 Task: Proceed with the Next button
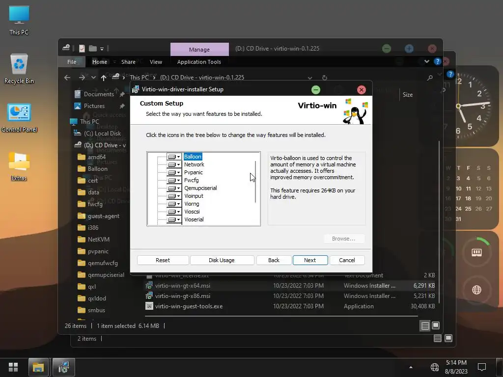(310, 260)
